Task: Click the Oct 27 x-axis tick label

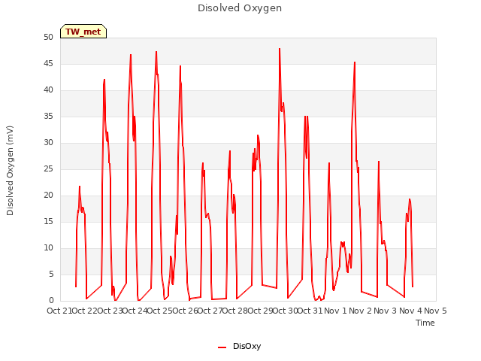Action: coord(210,311)
